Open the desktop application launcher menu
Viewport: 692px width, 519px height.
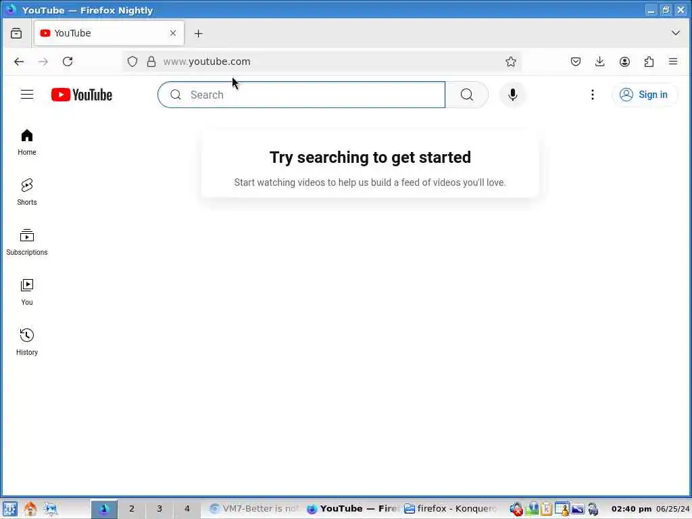tap(10, 509)
